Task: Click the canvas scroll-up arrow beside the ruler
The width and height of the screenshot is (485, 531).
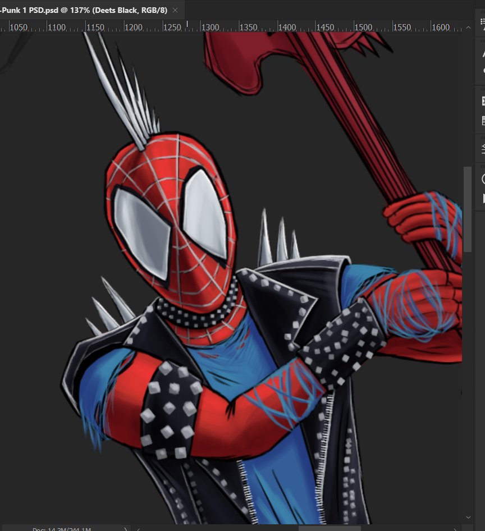Action: [468, 28]
